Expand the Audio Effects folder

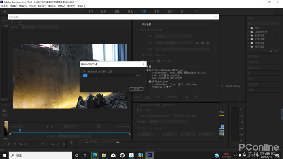point(248,36)
